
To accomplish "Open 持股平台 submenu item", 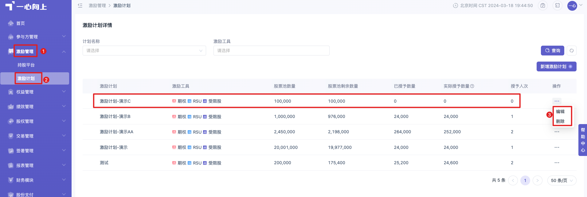I will point(26,65).
